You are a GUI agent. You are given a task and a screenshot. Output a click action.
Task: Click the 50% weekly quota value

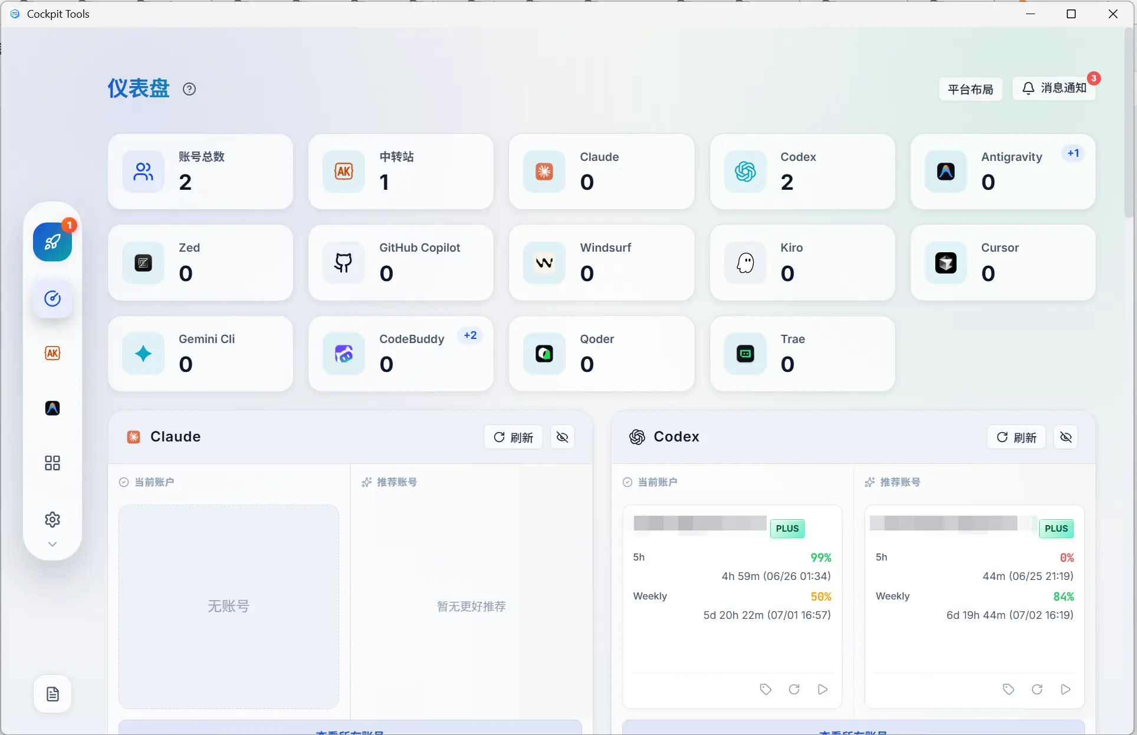[821, 596]
